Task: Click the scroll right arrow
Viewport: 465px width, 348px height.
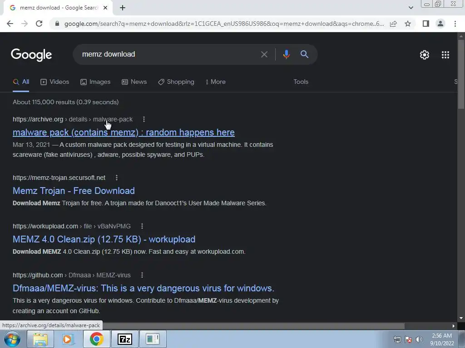Action: [x=454, y=326]
